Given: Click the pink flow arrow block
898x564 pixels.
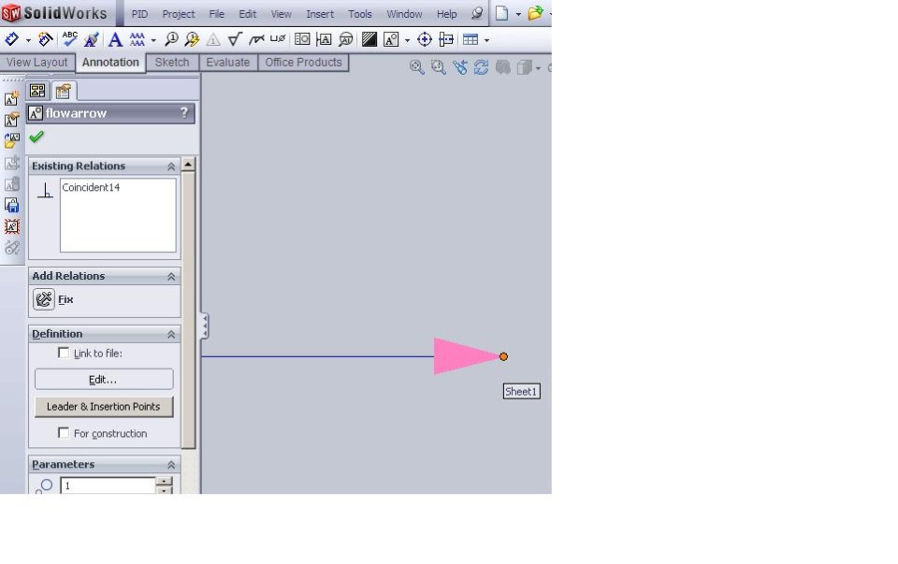Looking at the screenshot, I should tap(466, 356).
